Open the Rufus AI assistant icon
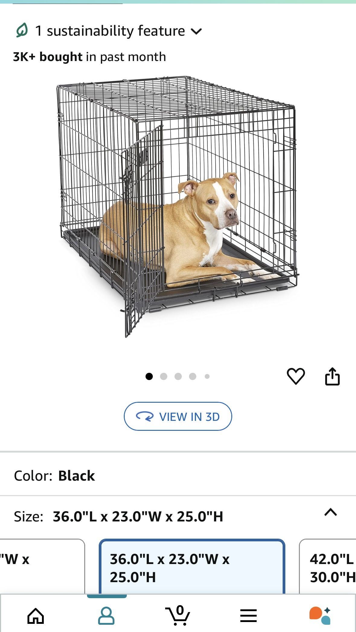The width and height of the screenshot is (356, 632). tap(320, 616)
